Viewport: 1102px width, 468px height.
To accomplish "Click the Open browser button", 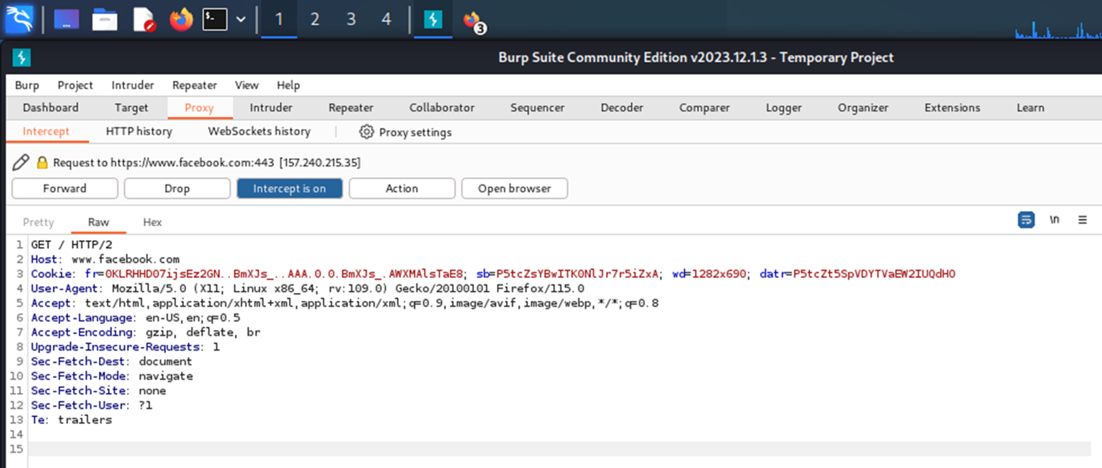I will point(514,188).
